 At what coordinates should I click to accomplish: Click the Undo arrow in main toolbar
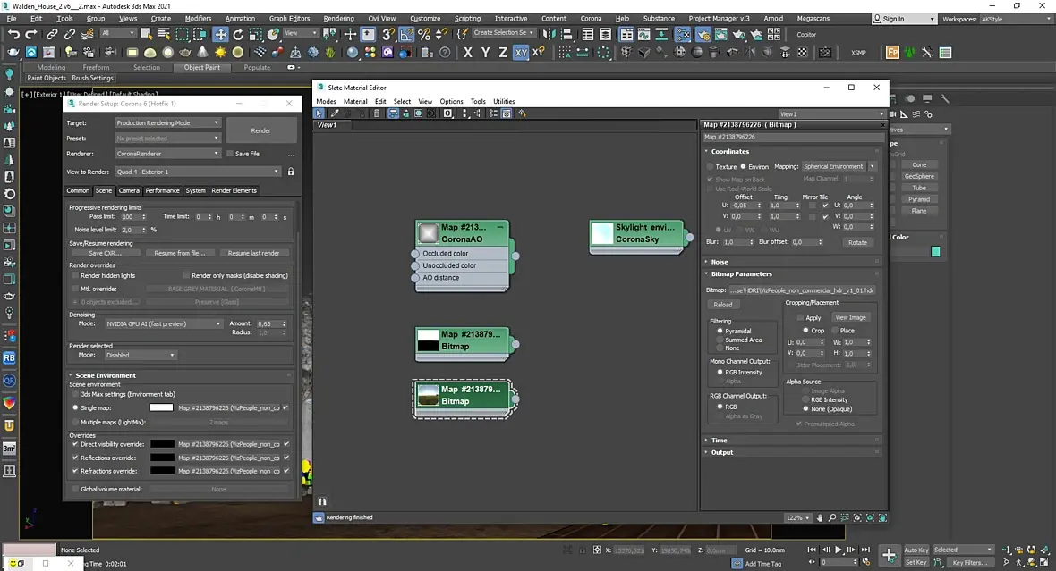(x=13, y=34)
